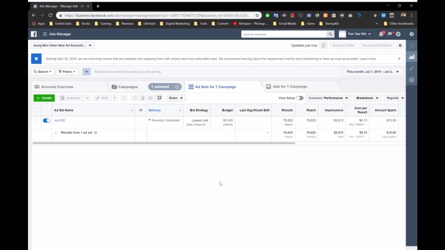Open ad account settings gear beside Review and Publish
The image size is (445, 250).
(400, 45)
